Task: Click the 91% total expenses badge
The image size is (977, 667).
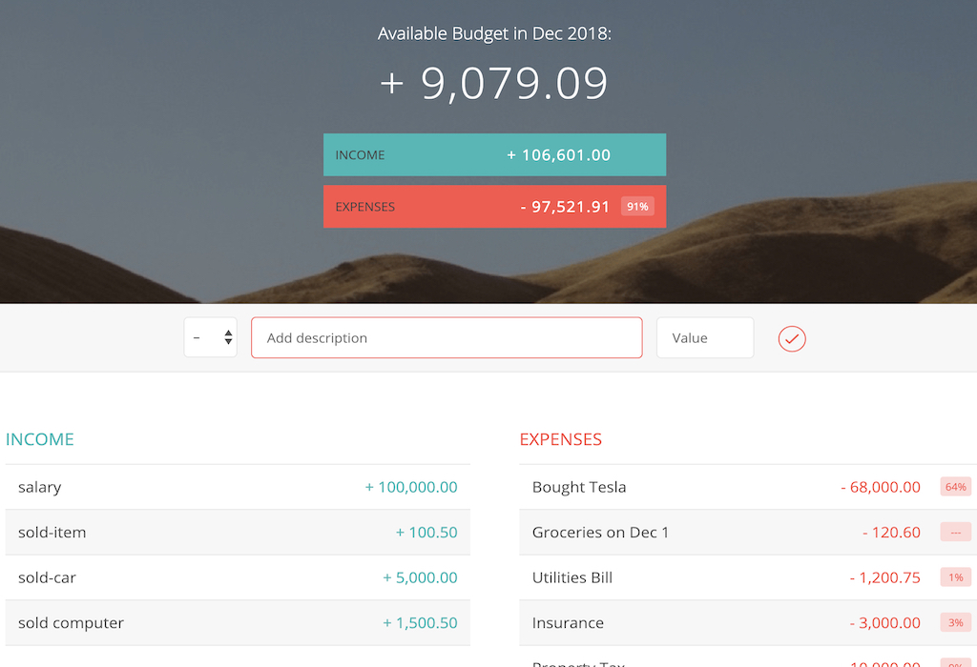Action: (637, 207)
